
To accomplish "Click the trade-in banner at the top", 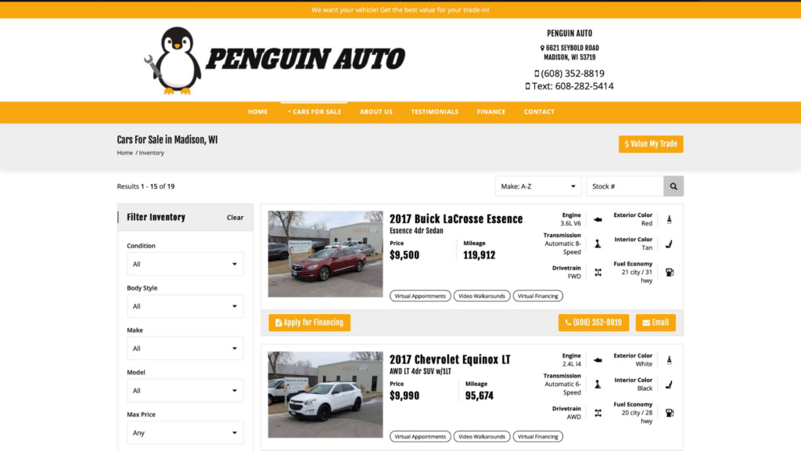I will pyautogui.click(x=400, y=9).
